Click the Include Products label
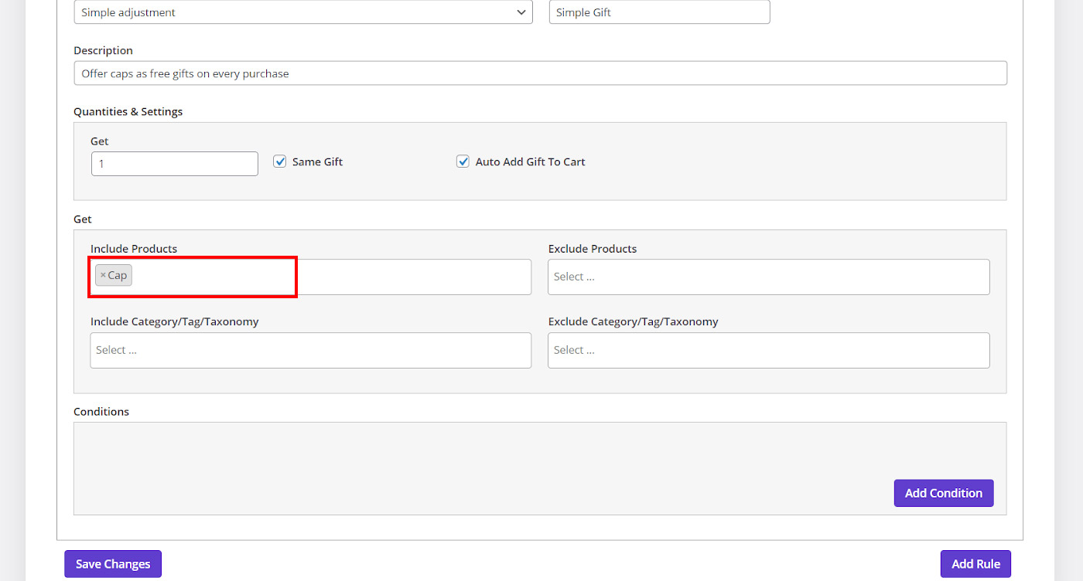 tap(134, 249)
